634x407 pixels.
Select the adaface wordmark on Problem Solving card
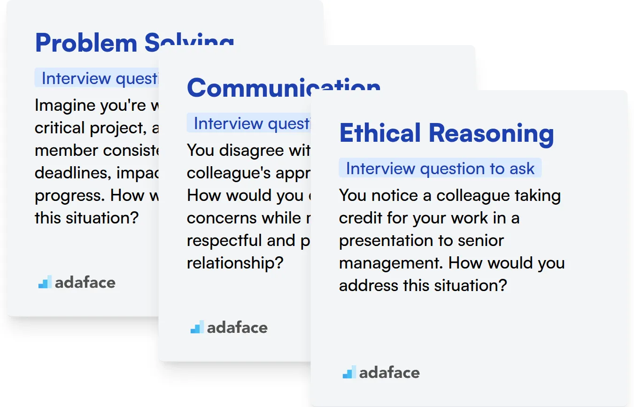[x=85, y=282]
